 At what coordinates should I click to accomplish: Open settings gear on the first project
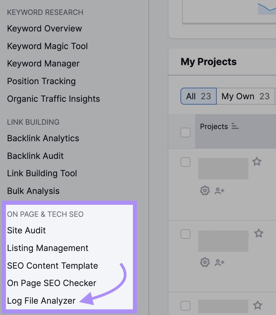(205, 190)
